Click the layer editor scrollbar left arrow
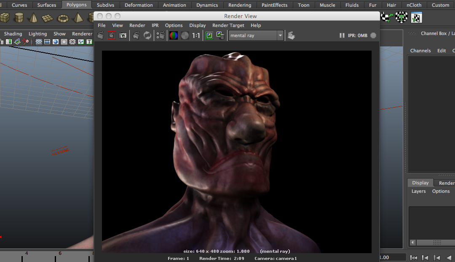The image size is (455, 262). point(412,242)
